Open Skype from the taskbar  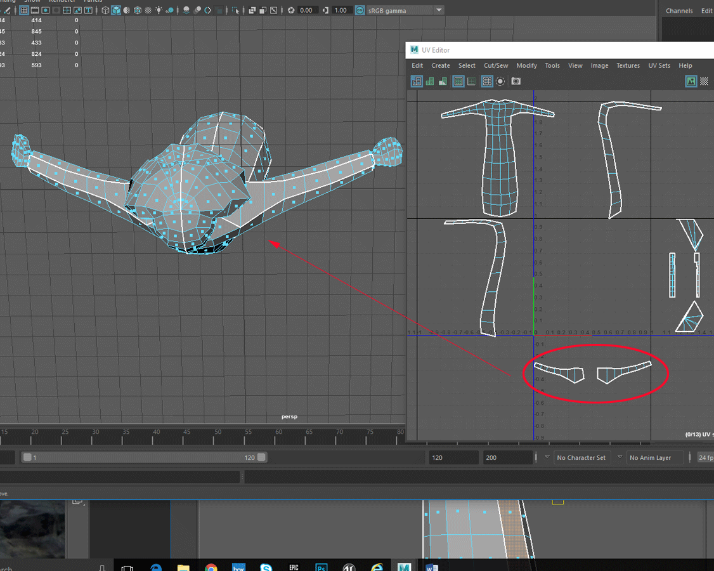click(x=266, y=567)
